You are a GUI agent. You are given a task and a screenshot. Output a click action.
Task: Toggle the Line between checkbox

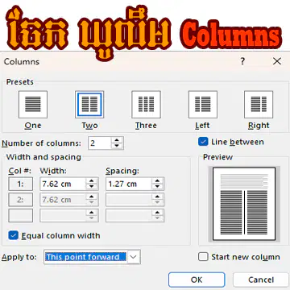(203, 142)
